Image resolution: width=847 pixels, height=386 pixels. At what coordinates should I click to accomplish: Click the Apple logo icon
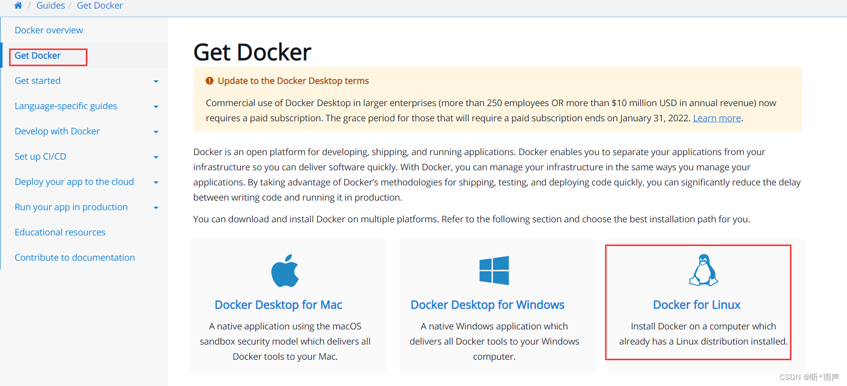click(x=285, y=270)
